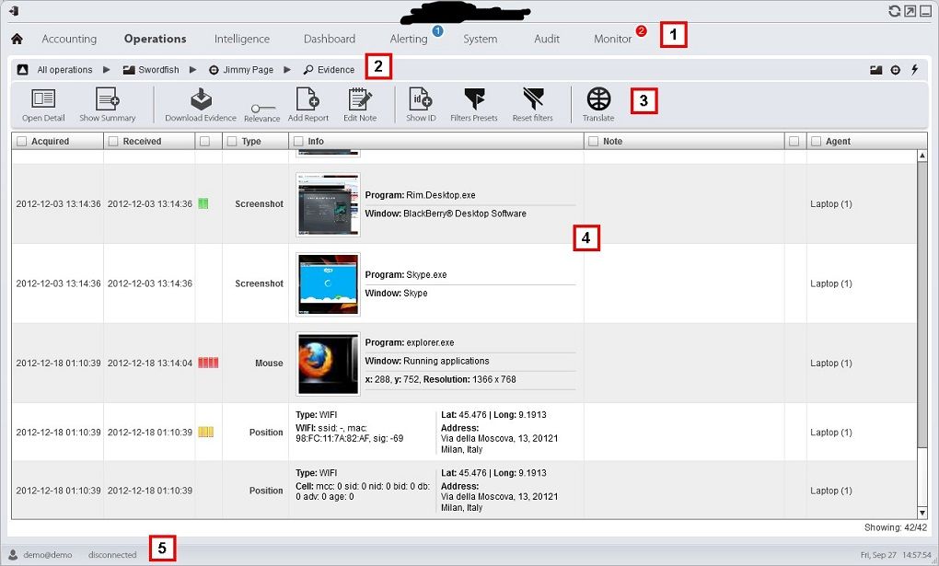The image size is (939, 566).
Task: Open the Alerting section
Action: coord(409,39)
